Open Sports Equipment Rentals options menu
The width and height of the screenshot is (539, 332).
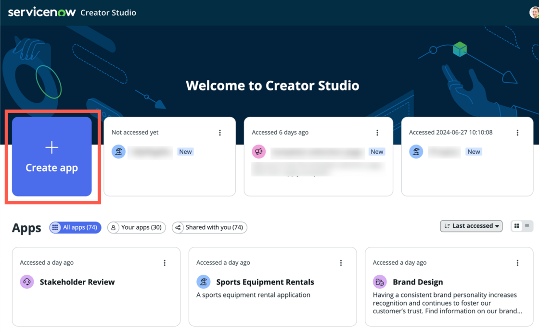[341, 263]
